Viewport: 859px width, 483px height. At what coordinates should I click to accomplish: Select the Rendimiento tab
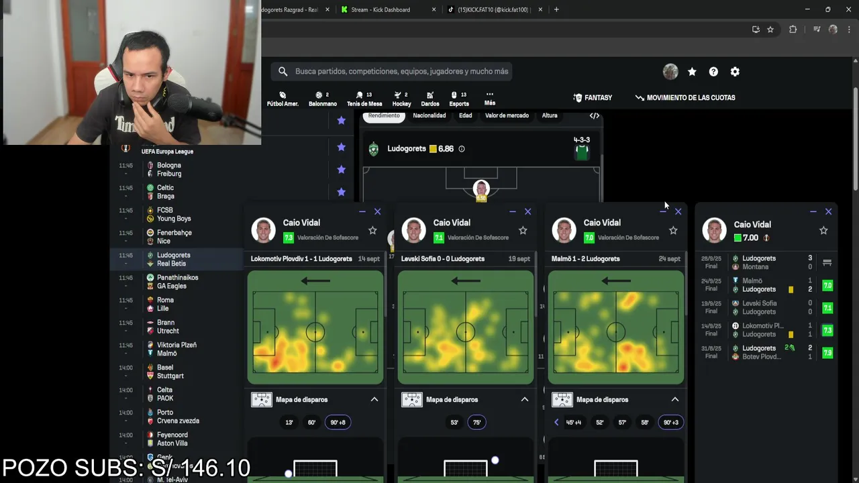384,116
